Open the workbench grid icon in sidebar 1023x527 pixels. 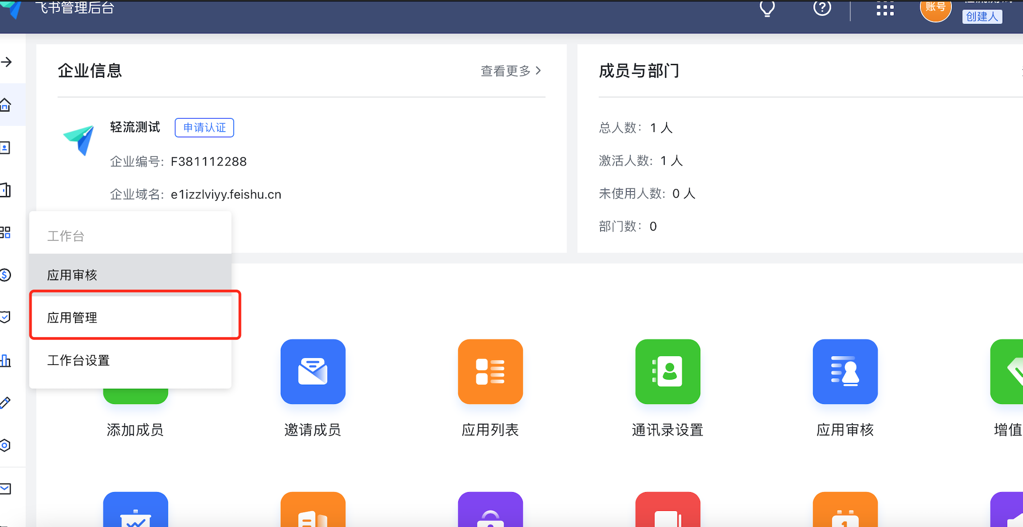pos(5,232)
